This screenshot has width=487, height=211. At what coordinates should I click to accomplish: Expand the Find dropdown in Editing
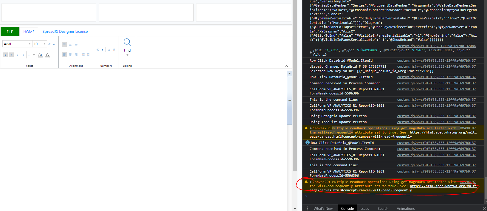(127, 55)
